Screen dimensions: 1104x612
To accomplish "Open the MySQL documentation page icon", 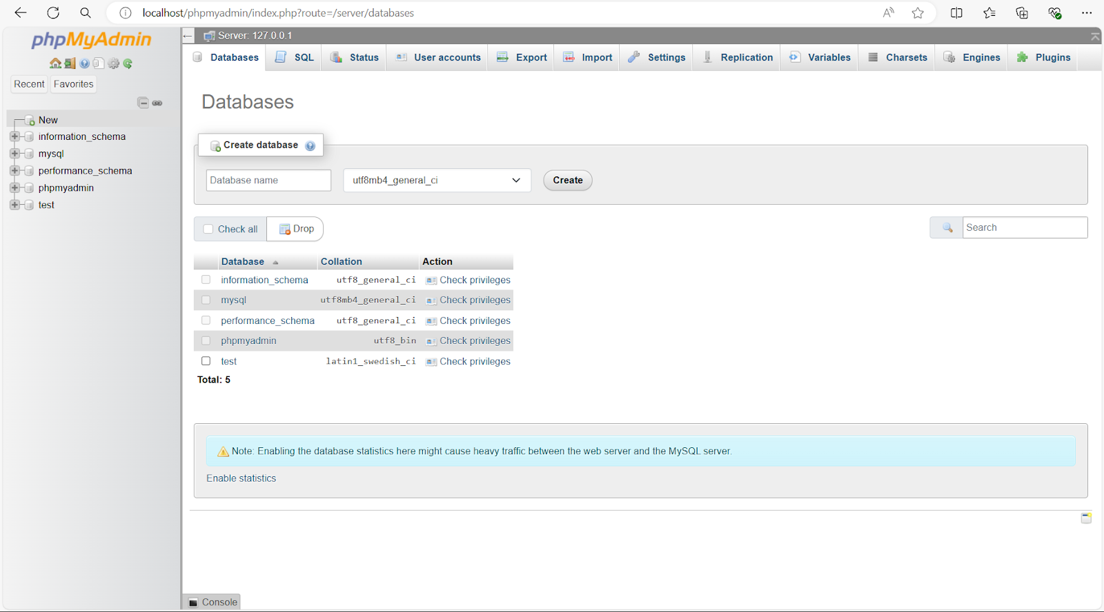I will 99,63.
